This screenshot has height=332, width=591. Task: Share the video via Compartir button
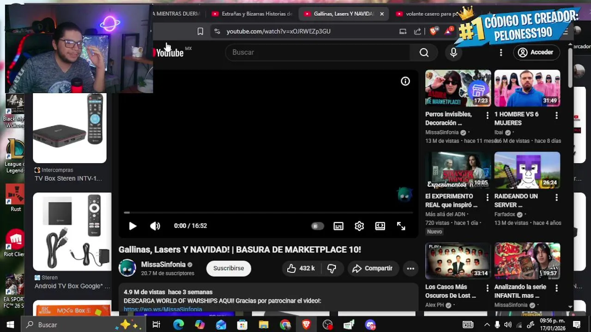click(372, 268)
